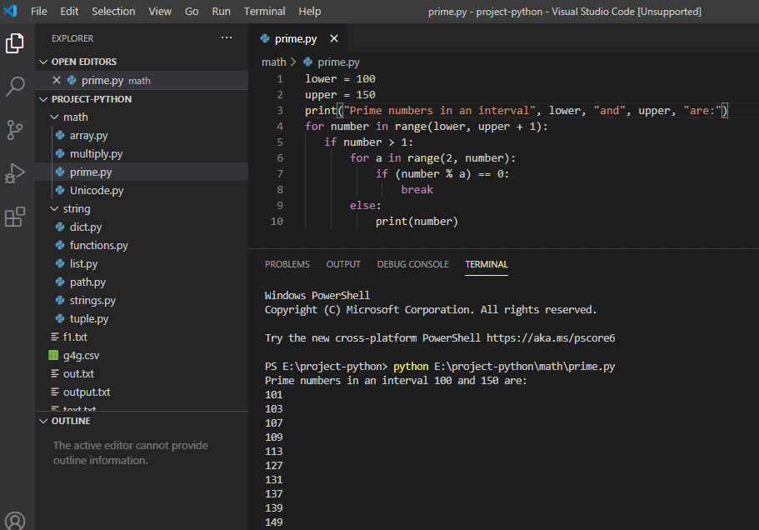The width and height of the screenshot is (759, 530).
Task: Open Explorer more actions ellipsis
Action: (227, 38)
